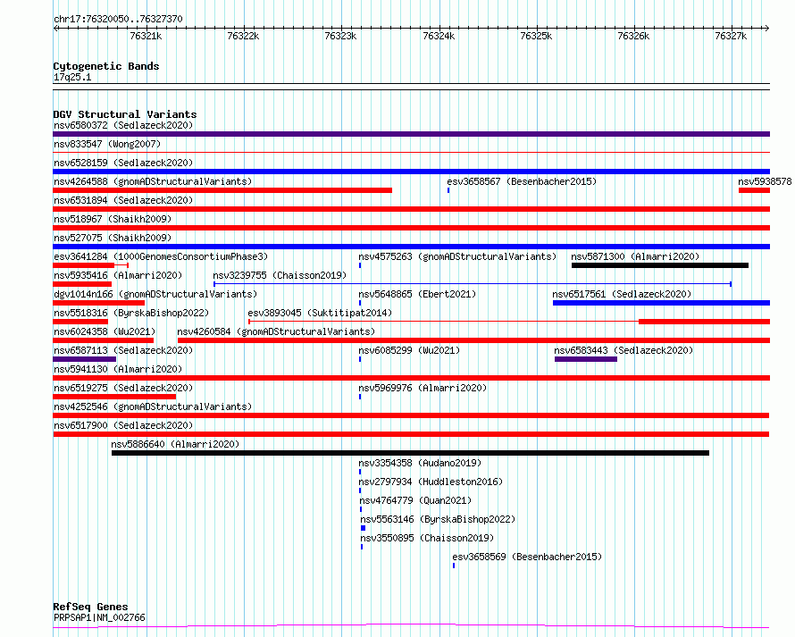Click nsv6519275 (Sedlazeck2020) label
Image resolution: width=795 pixels, height=637 pixels.
point(123,388)
